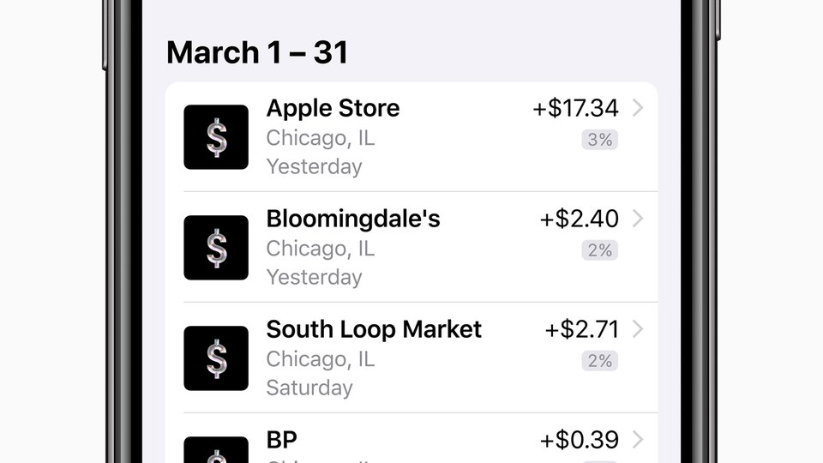Tap the South Loop Market dollar icon

point(216,358)
